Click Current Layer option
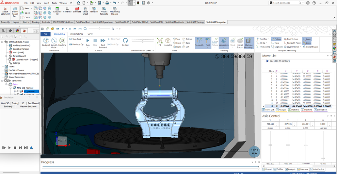 coord(310,47)
